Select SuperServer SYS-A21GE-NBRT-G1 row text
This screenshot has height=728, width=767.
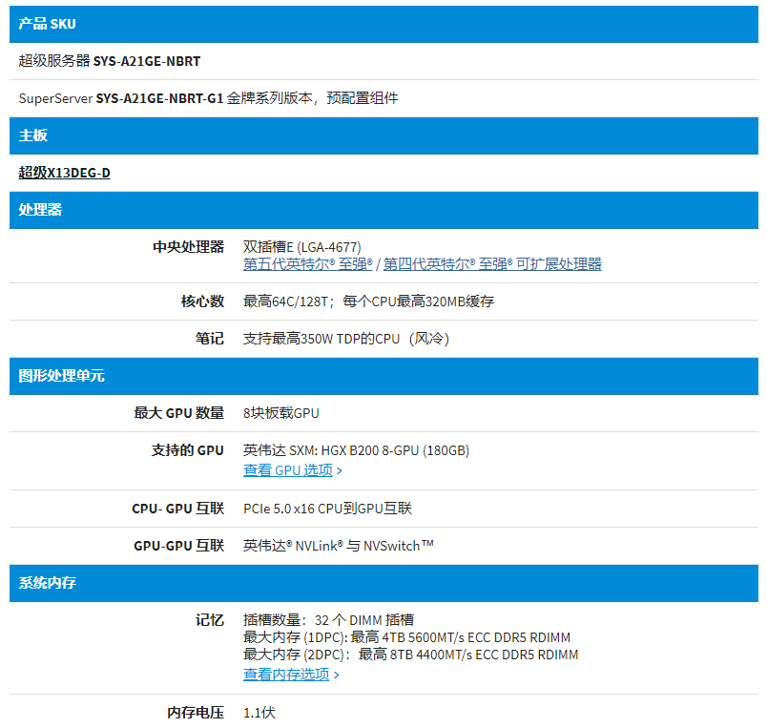click(208, 98)
